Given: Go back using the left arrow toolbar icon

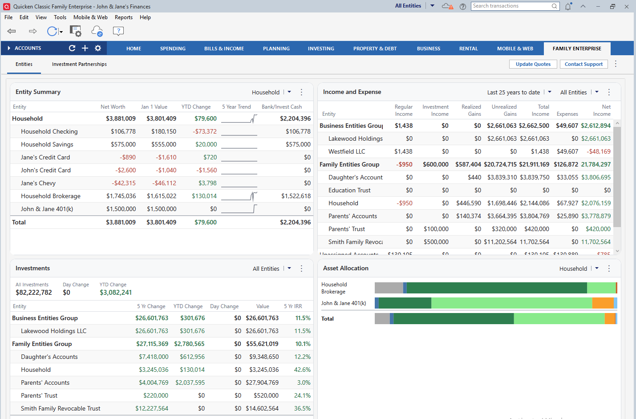Looking at the screenshot, I should coord(12,31).
